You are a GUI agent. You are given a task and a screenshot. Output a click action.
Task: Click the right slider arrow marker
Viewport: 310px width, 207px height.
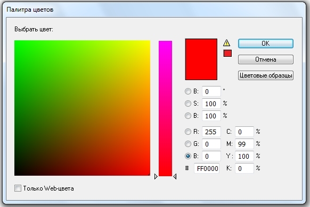(x=175, y=176)
